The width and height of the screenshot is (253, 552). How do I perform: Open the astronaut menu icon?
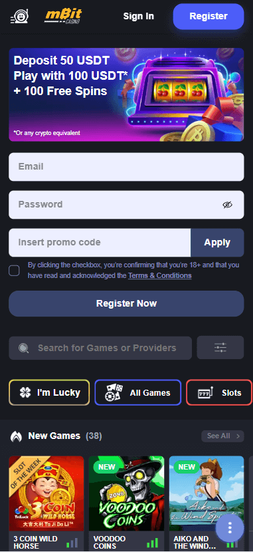tap(19, 16)
